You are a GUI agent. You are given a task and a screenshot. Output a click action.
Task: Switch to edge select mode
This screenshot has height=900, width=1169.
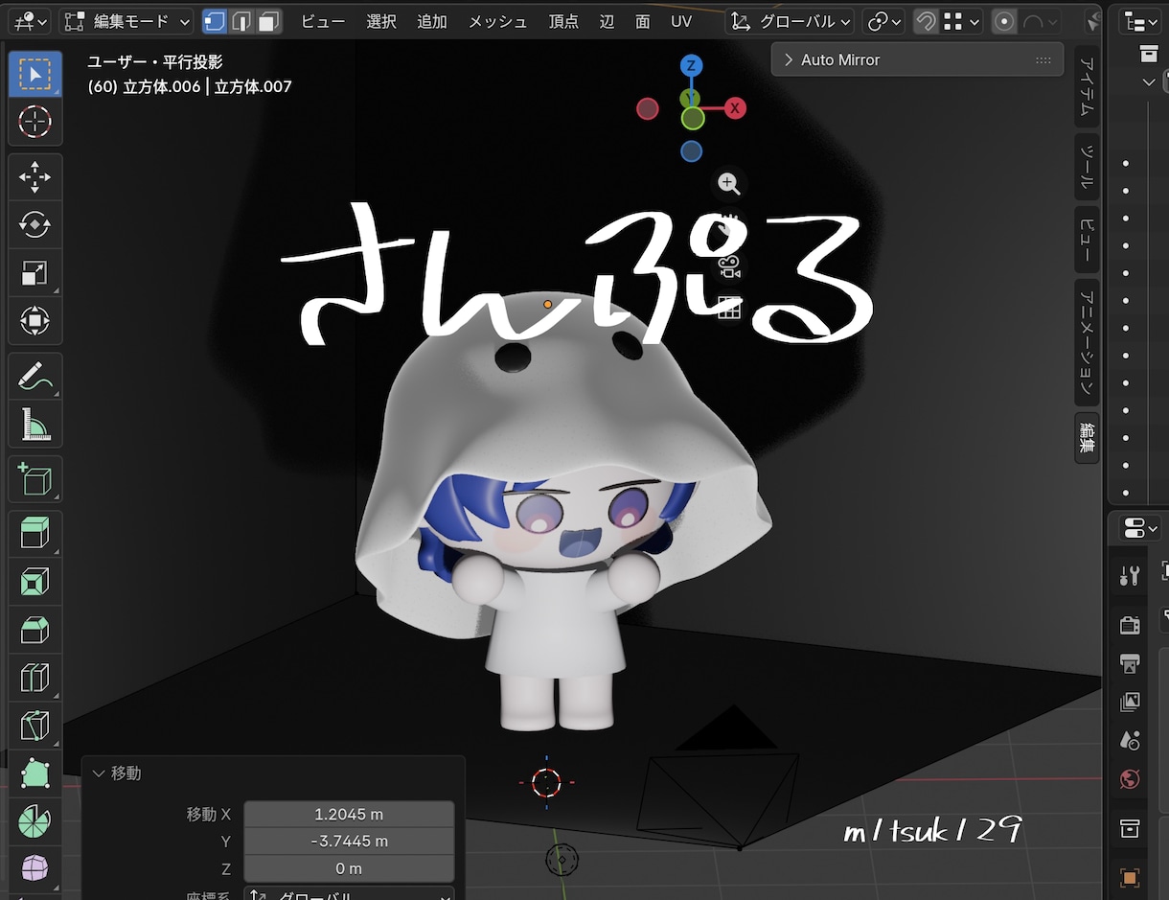pos(241,21)
